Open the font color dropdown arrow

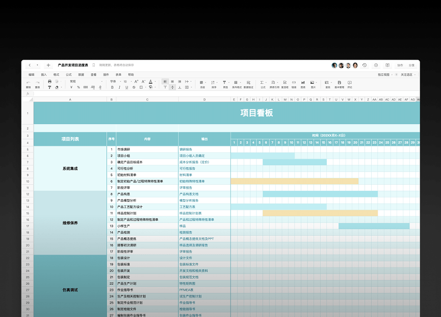click(155, 82)
